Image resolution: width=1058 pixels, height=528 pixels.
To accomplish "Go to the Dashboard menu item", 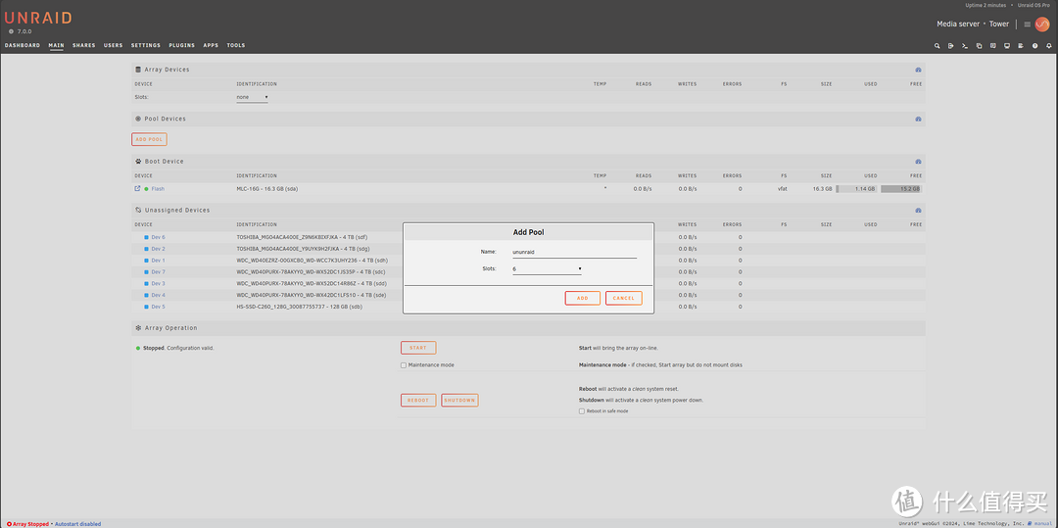I will click(23, 46).
